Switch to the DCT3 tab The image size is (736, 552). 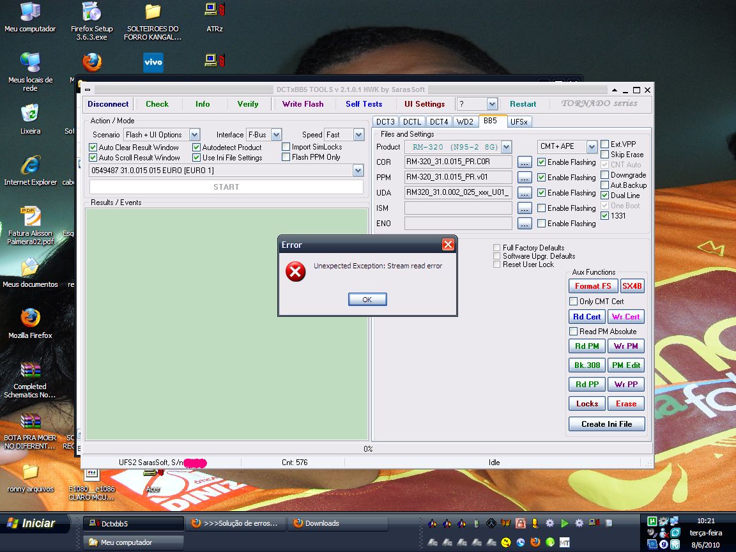click(385, 122)
